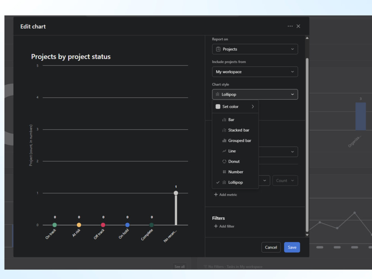Click the Projects by project status title
The height and width of the screenshot is (279, 372).
[x=71, y=57]
